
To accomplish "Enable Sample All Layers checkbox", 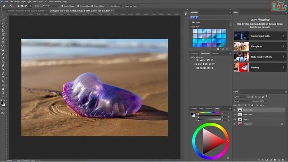I will [62, 6].
